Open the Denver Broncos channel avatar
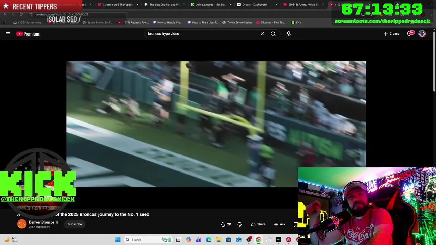This screenshot has height=245, width=436. [x=22, y=224]
